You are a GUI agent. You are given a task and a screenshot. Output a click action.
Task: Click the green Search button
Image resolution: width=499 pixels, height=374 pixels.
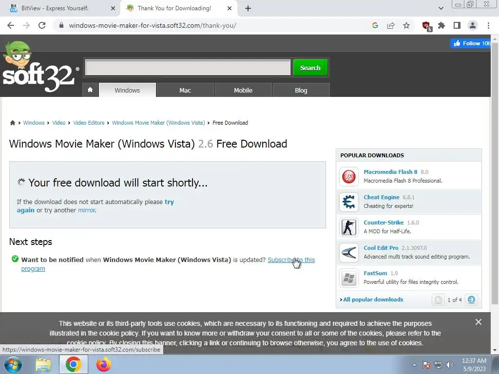point(310,67)
